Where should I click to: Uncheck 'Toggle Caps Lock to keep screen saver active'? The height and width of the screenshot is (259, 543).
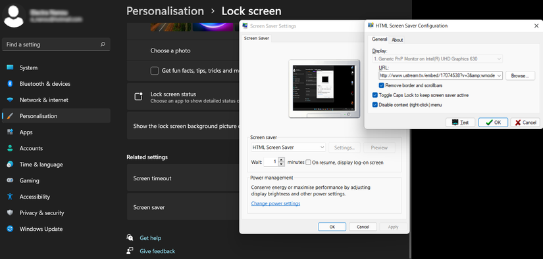point(375,95)
